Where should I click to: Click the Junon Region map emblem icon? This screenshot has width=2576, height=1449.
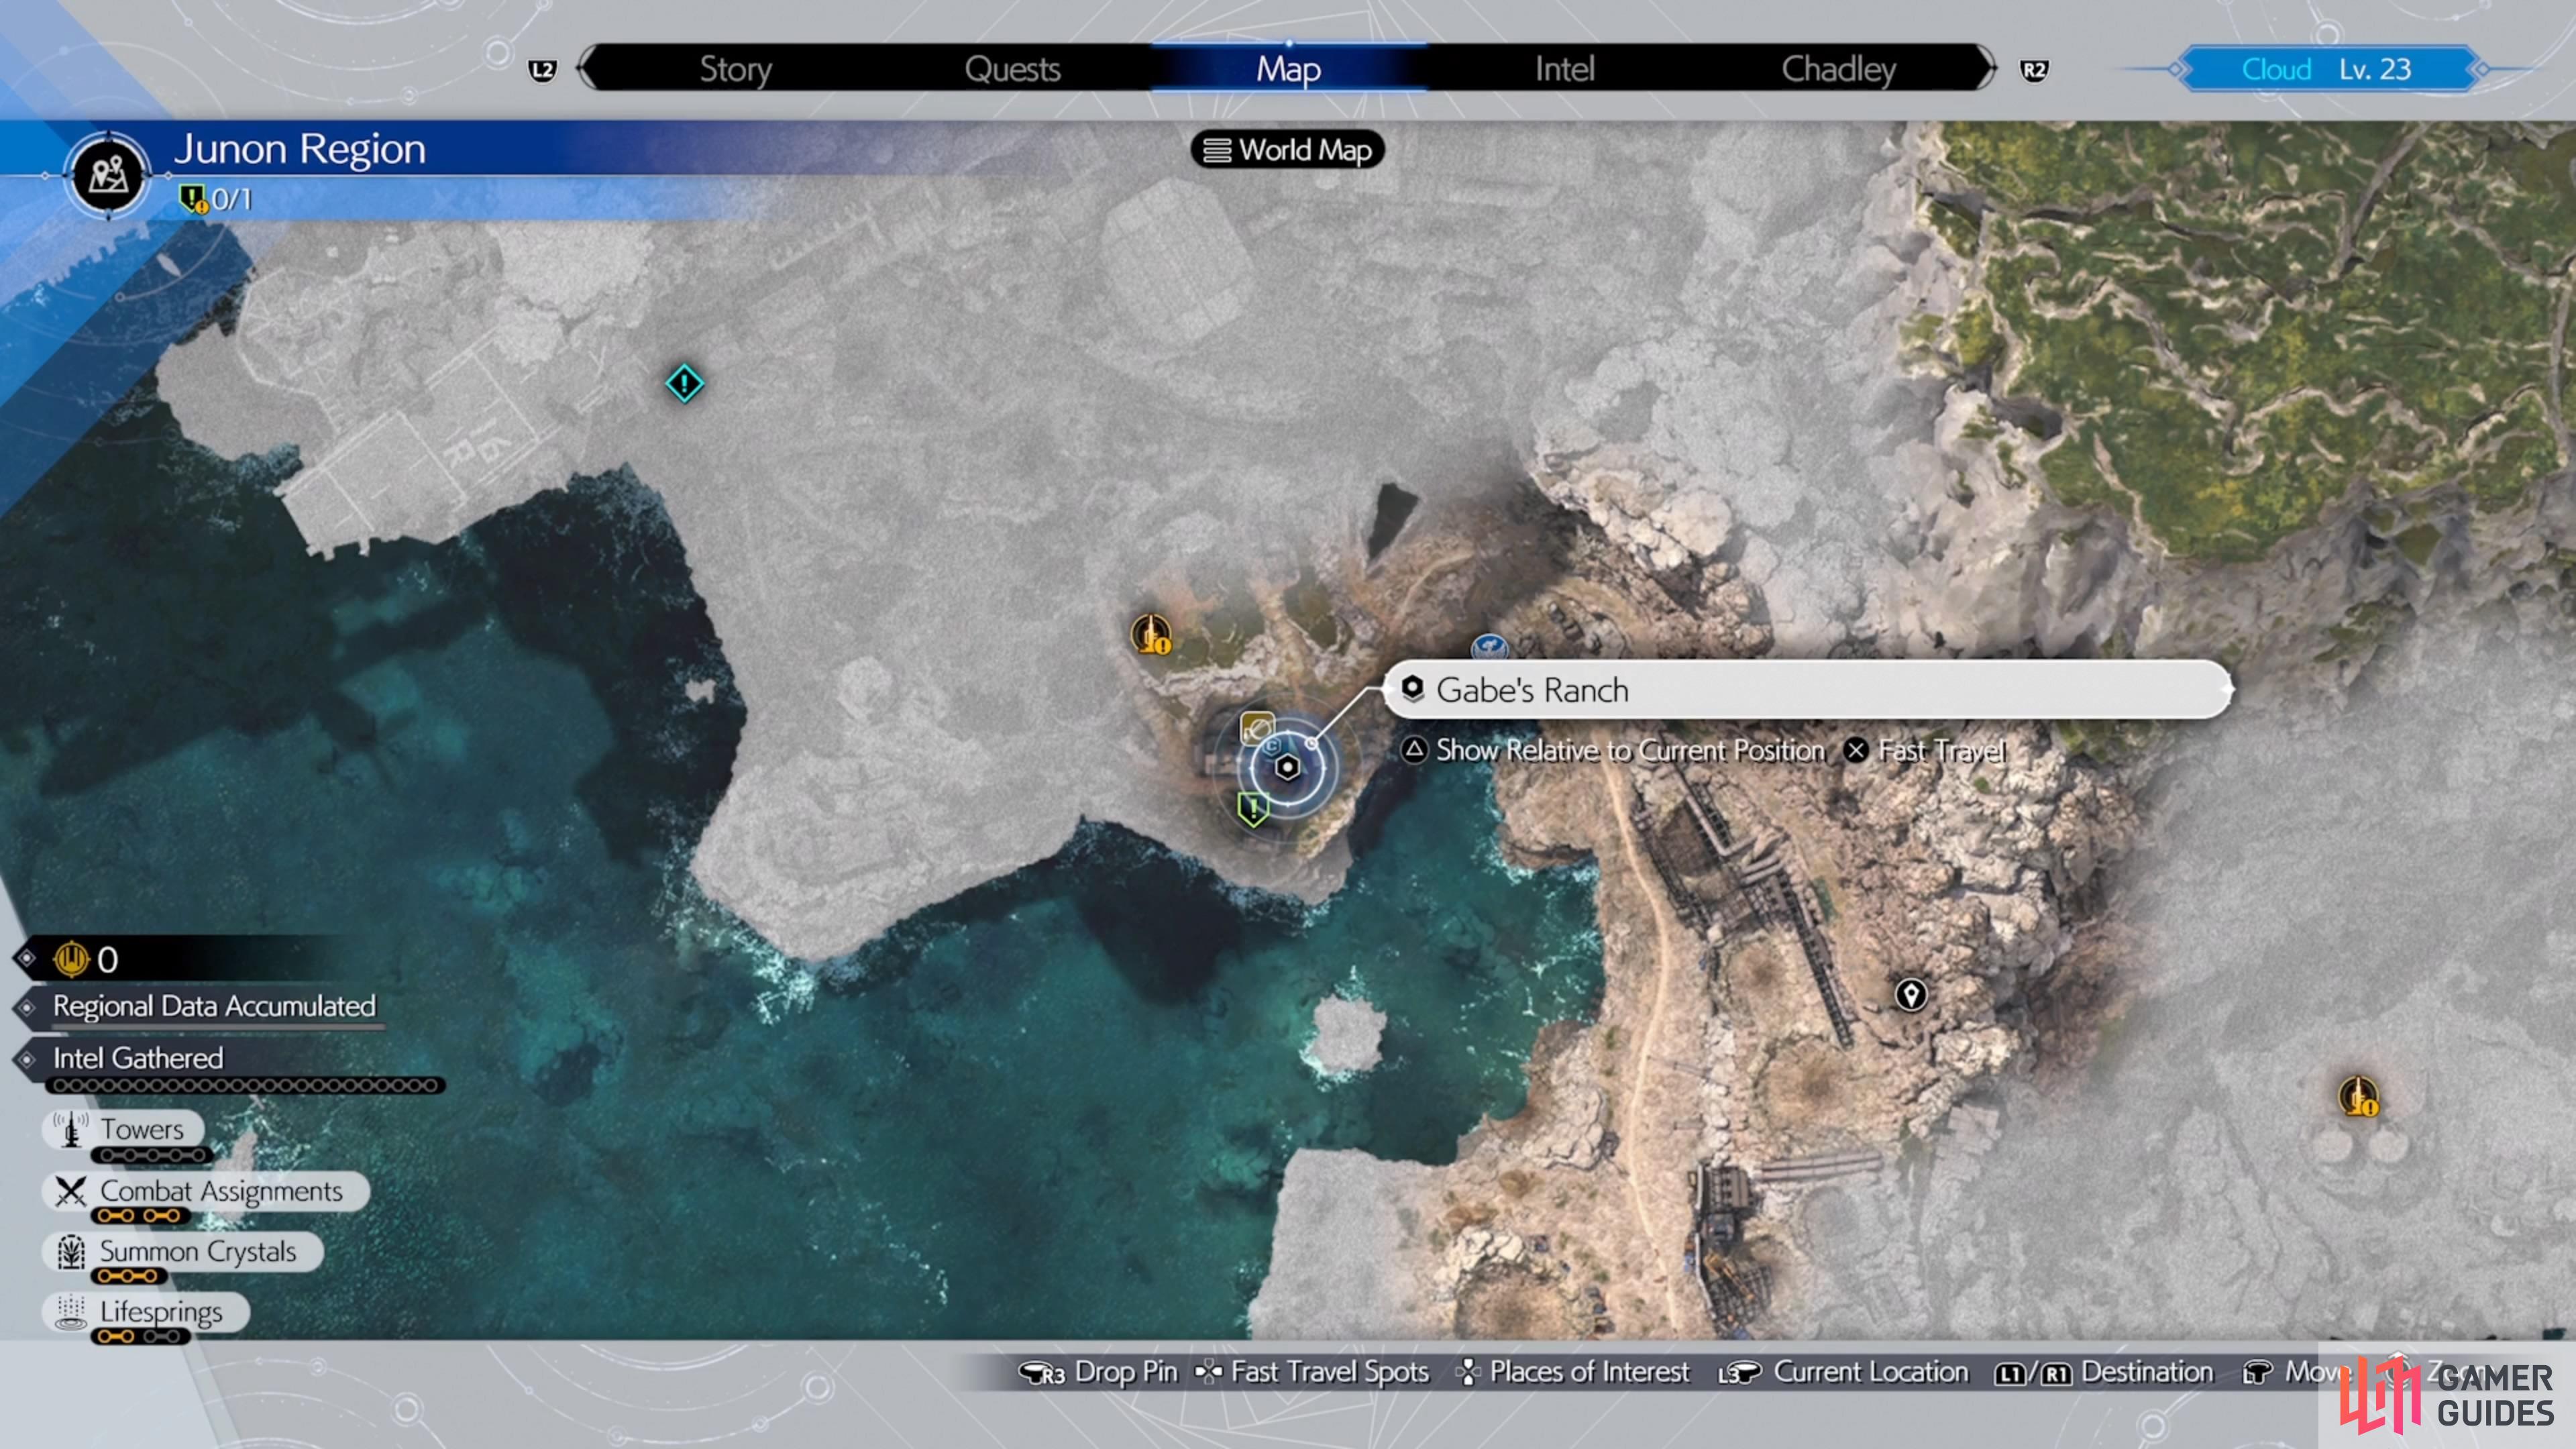pos(108,175)
